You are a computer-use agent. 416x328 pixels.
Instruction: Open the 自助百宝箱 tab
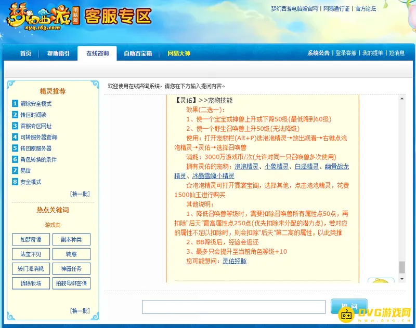point(138,53)
